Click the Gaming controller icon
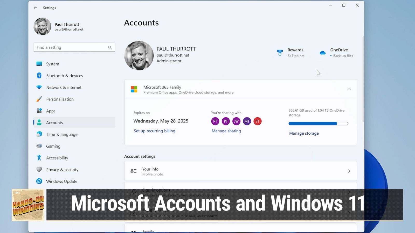The width and height of the screenshot is (415, 233). point(39,146)
